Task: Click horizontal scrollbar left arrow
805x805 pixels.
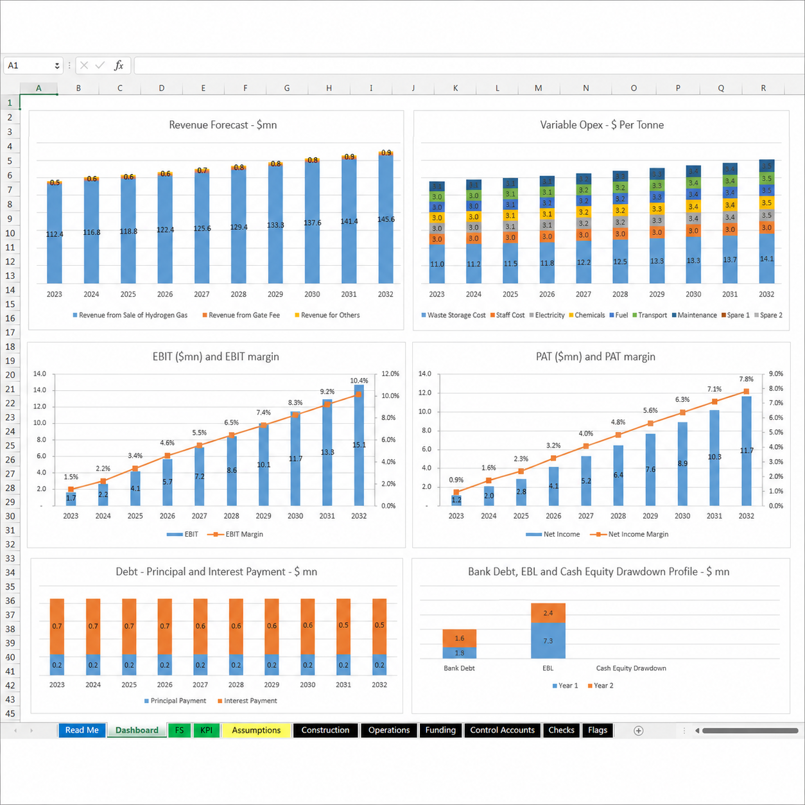Action: 697,731
